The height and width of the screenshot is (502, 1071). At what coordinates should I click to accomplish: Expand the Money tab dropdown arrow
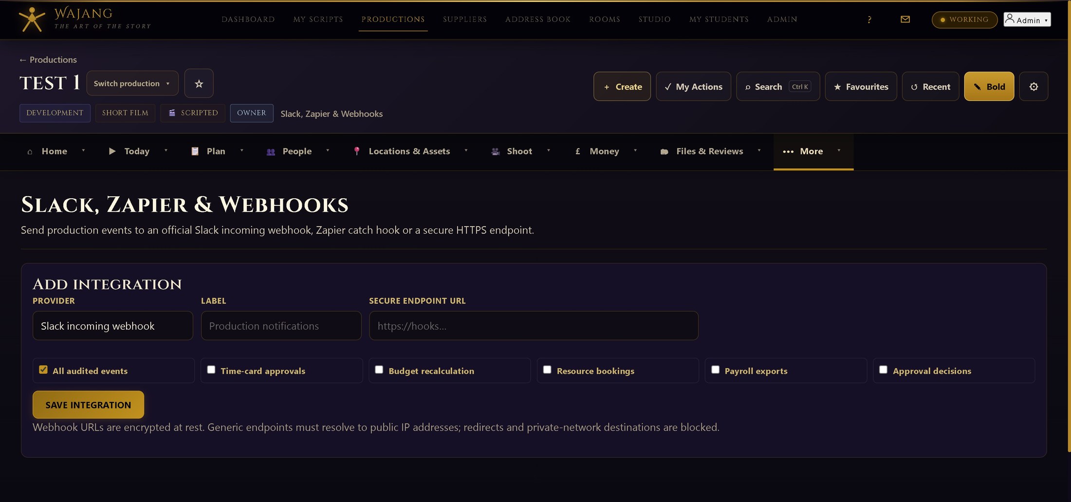[x=635, y=150]
